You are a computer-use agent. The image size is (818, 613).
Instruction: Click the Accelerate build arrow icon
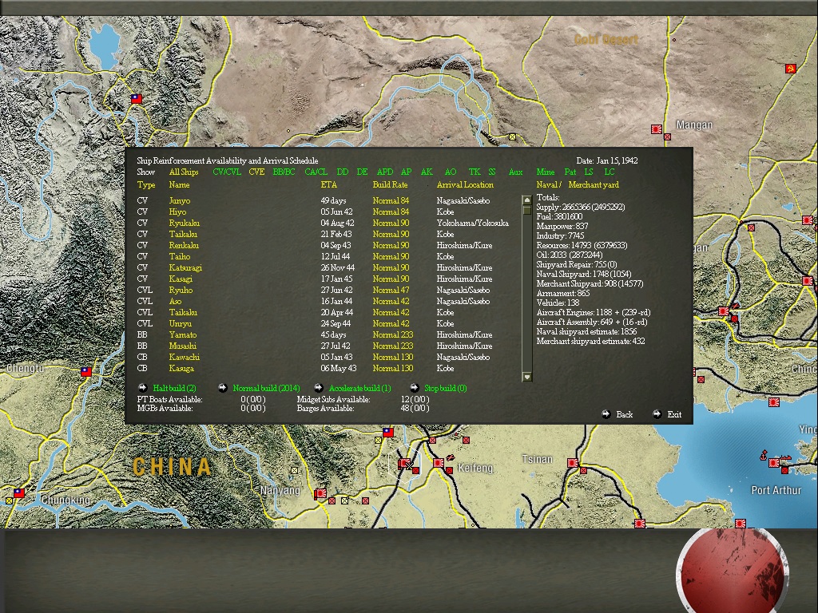click(318, 387)
